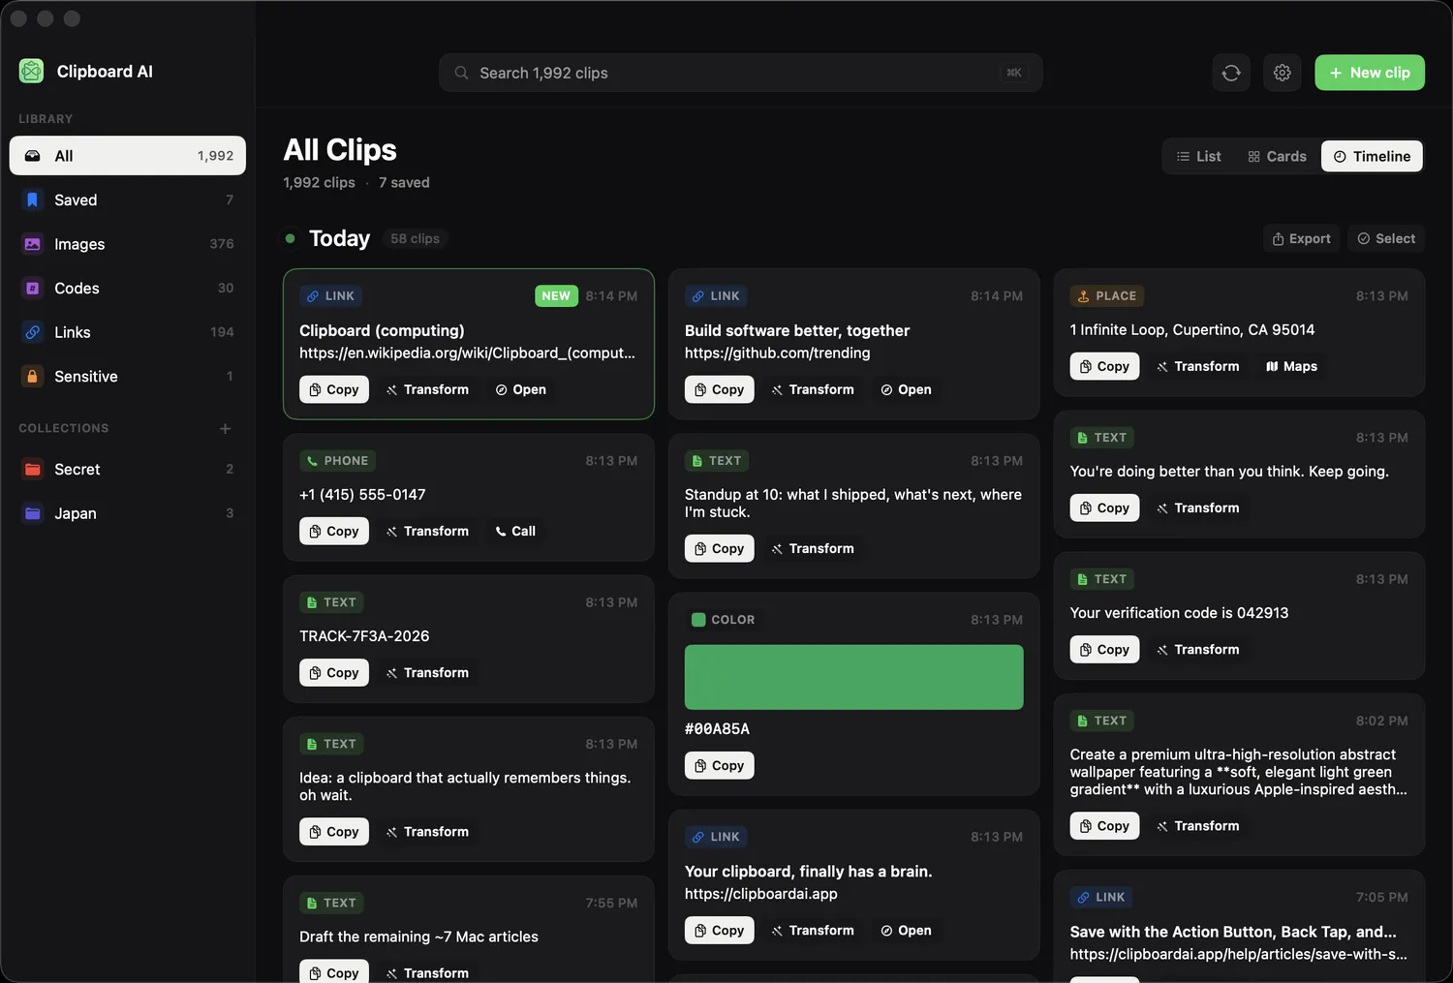
Task: Select the Timeline view tab
Action: (1372, 156)
